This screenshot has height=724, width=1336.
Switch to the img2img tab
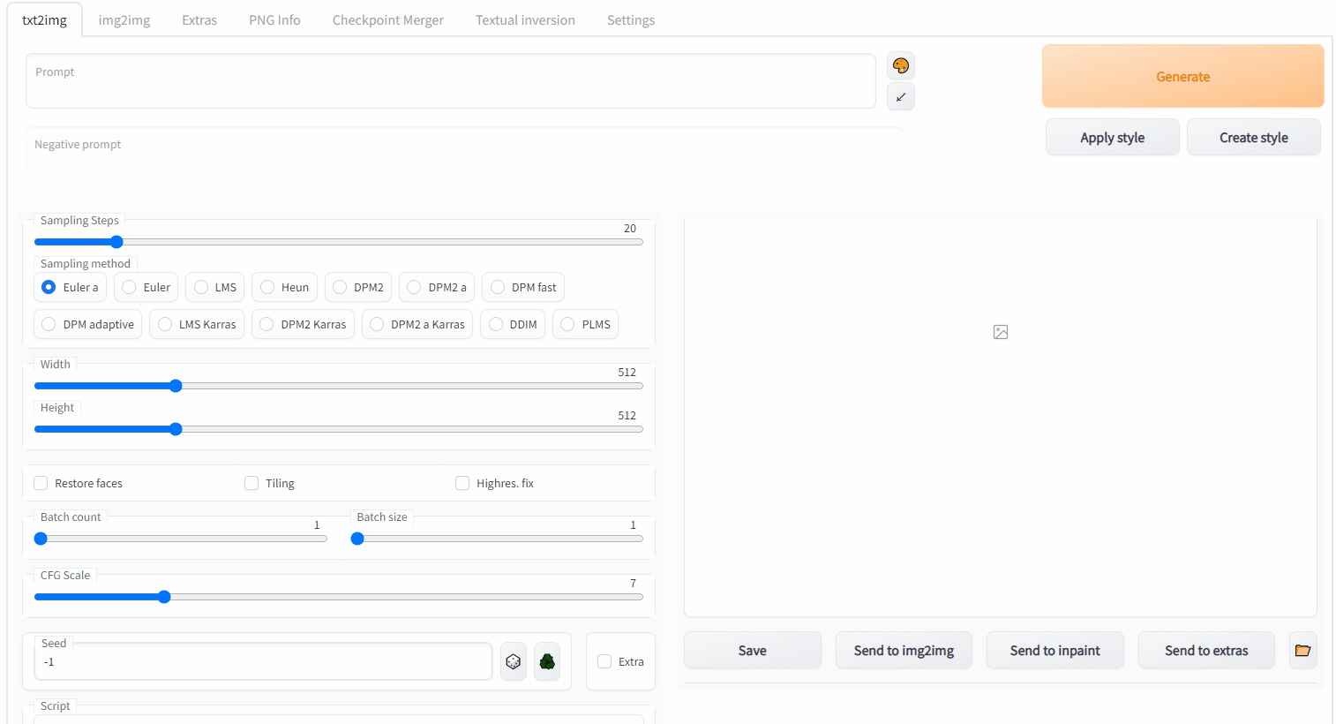pyautogui.click(x=124, y=19)
